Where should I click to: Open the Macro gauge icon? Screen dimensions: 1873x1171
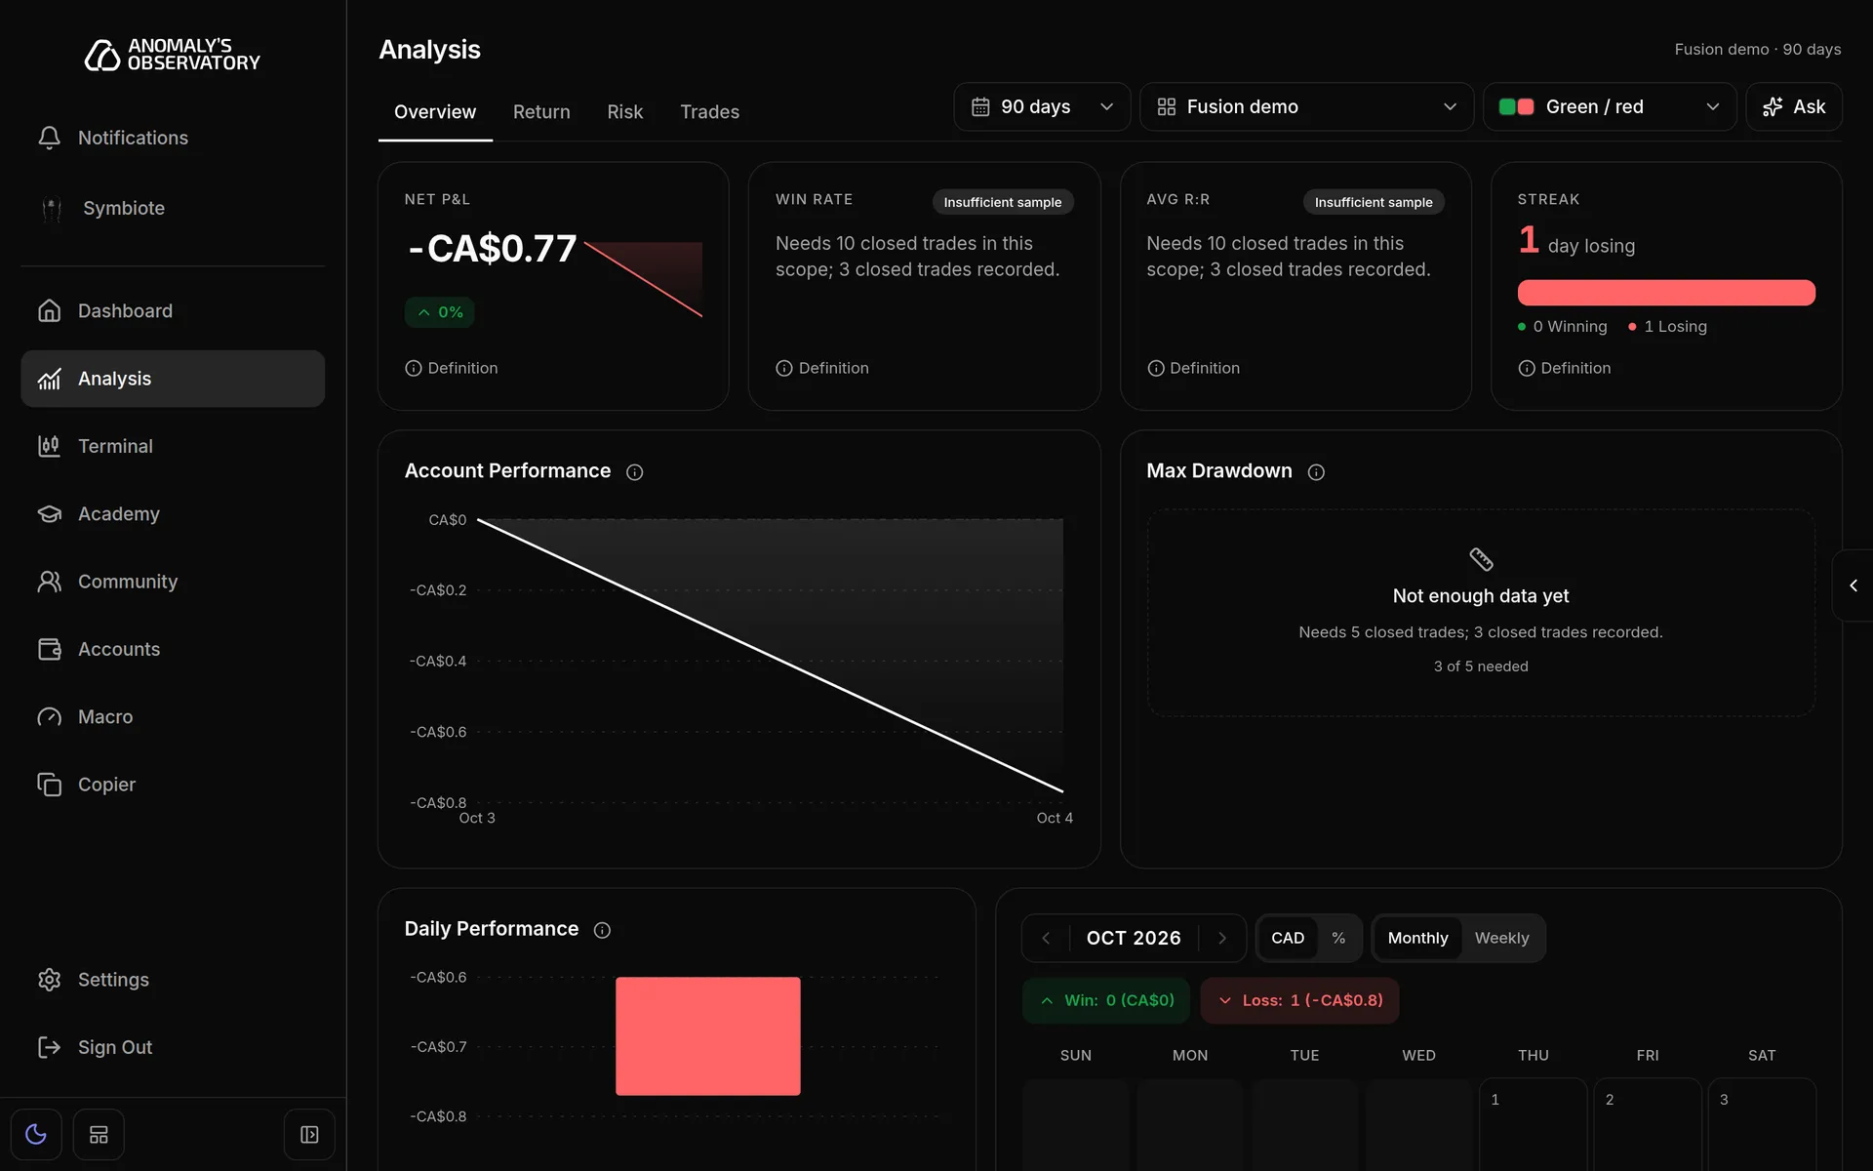[x=49, y=716]
